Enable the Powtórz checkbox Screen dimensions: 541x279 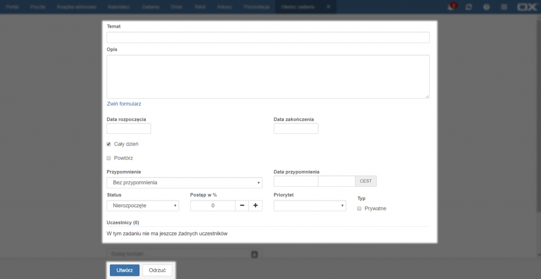[x=109, y=158]
